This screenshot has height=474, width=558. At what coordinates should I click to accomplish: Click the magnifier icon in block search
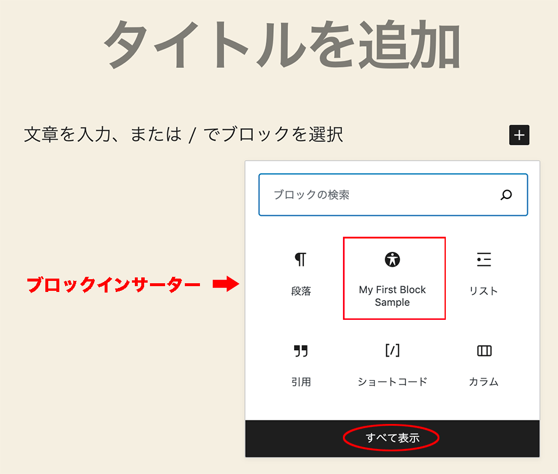[506, 195]
